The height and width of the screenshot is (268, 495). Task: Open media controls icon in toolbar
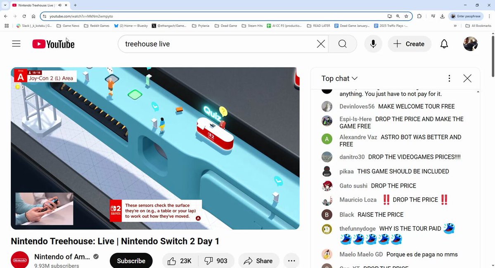(x=433, y=16)
